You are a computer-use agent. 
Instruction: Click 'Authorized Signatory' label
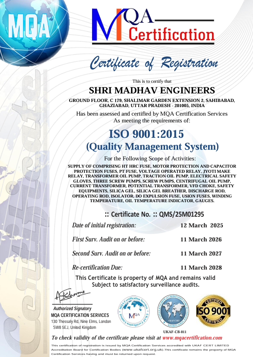(72, 308)
